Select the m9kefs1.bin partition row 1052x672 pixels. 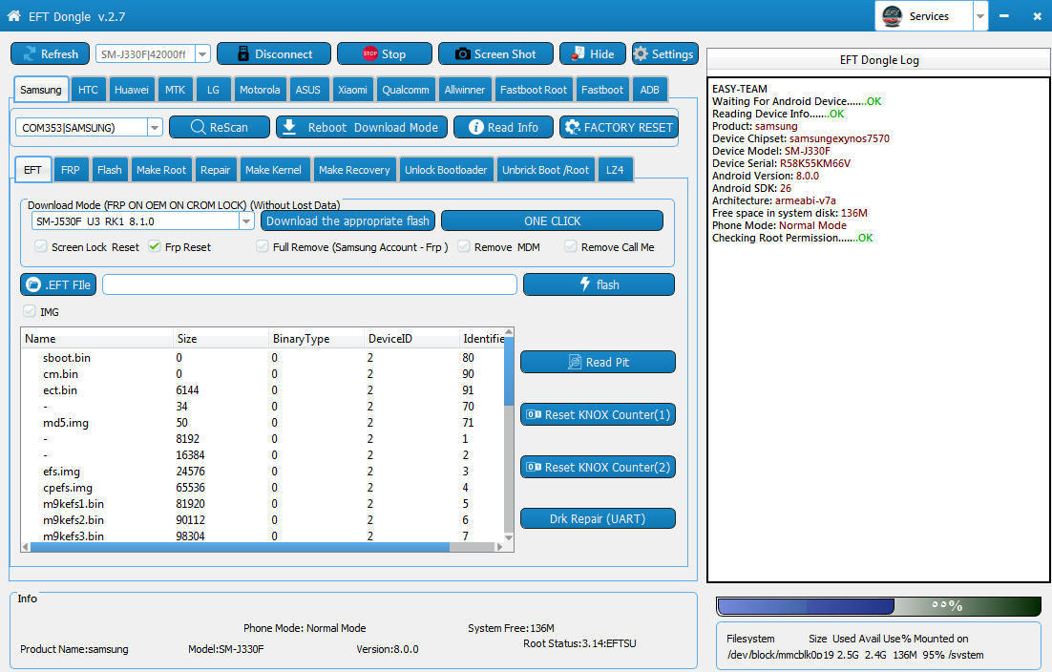263,504
